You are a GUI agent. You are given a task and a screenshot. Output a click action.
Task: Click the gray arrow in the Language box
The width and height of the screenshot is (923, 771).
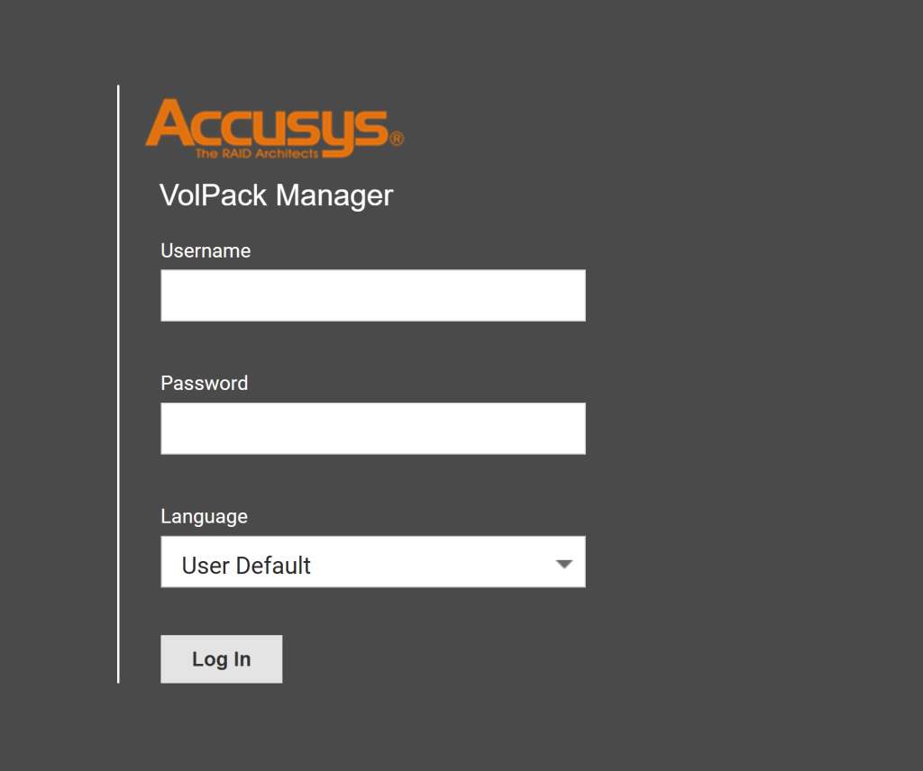(564, 564)
